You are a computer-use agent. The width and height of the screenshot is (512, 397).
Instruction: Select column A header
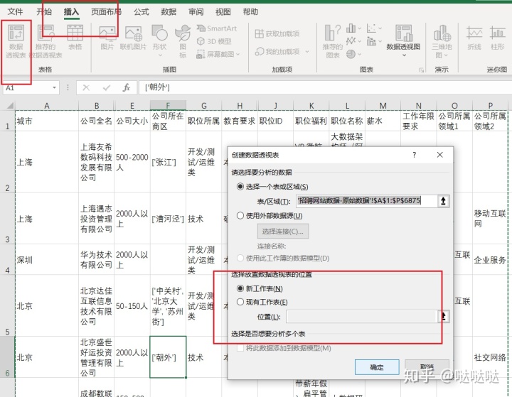[x=47, y=106]
